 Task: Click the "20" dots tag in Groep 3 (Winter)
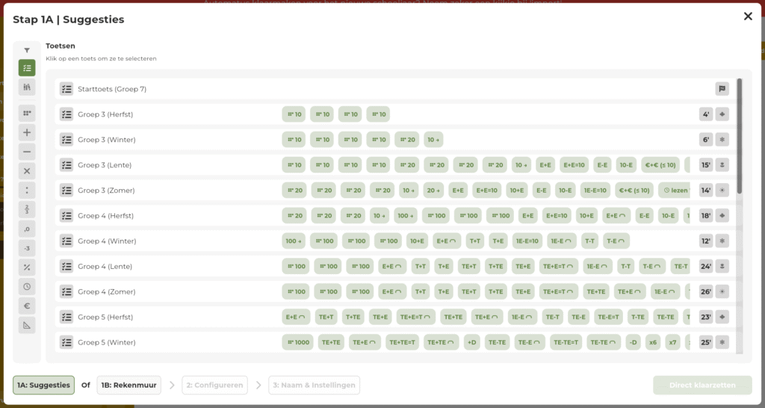click(x=407, y=140)
